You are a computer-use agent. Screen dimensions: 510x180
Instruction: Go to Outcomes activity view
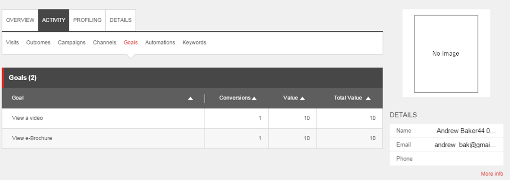coord(38,43)
